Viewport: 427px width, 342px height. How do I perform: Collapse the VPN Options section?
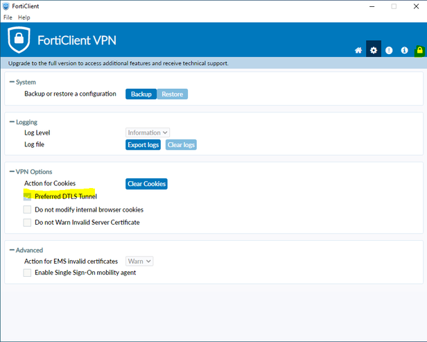[x=11, y=171]
